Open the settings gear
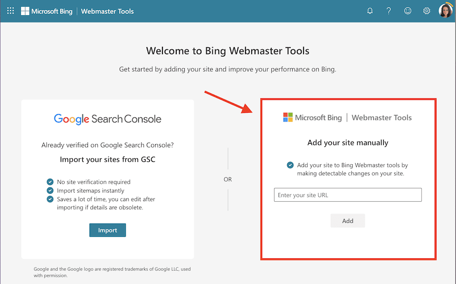This screenshot has height=284, width=456. [x=427, y=10]
